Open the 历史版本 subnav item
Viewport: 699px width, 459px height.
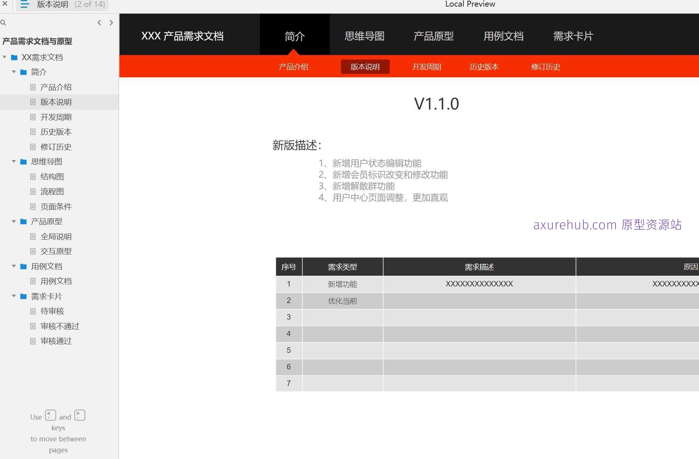click(x=484, y=67)
